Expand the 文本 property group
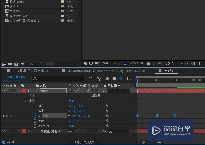Screen dimensions: 205x145 click(25, 96)
